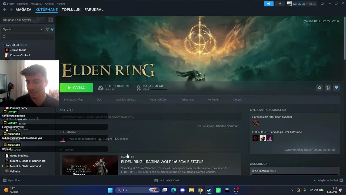The width and height of the screenshot is (346, 195).
Task: Switch to Big Picture mode monitor icon
Action: click(x=322, y=4)
